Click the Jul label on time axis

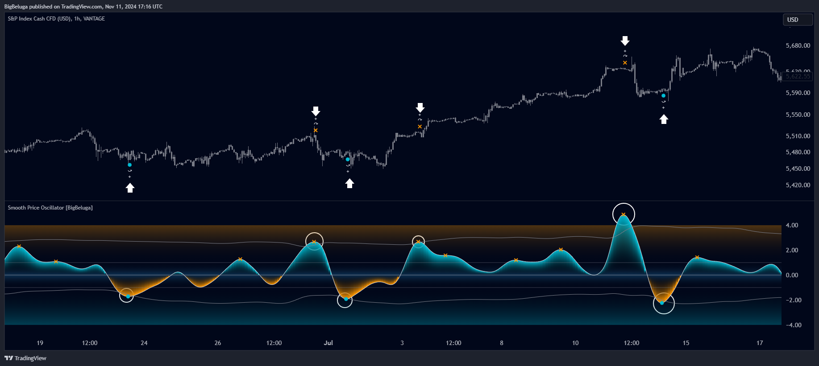328,343
